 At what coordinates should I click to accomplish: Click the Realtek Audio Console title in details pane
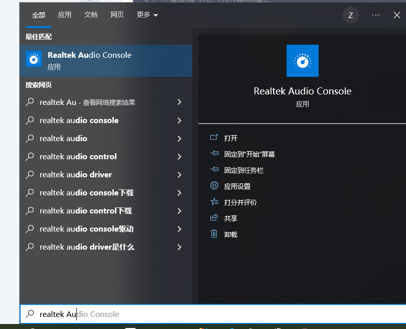click(303, 91)
